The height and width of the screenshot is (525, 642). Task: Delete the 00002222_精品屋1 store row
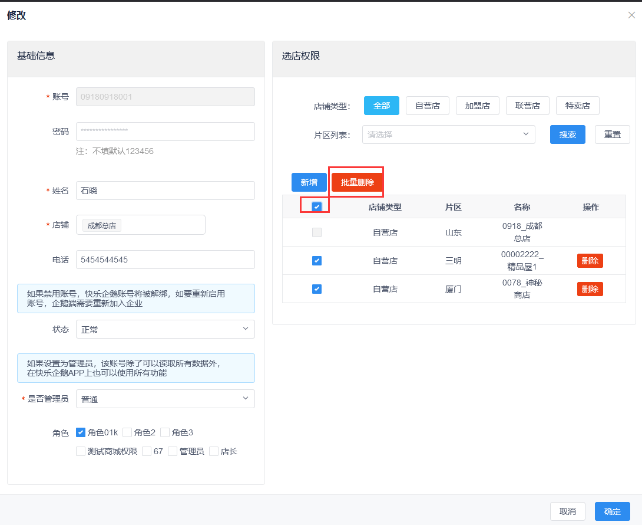pyautogui.click(x=590, y=261)
